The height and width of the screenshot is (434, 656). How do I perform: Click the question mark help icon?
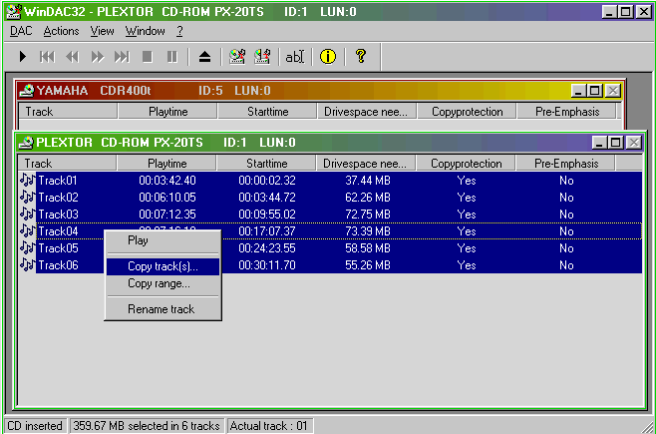click(x=361, y=57)
